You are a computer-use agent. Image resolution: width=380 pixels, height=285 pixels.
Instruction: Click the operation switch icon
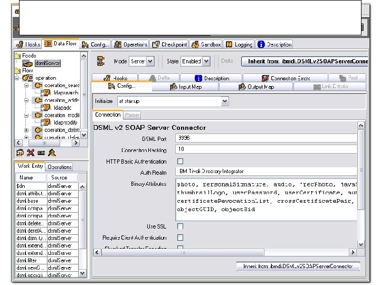point(28,78)
